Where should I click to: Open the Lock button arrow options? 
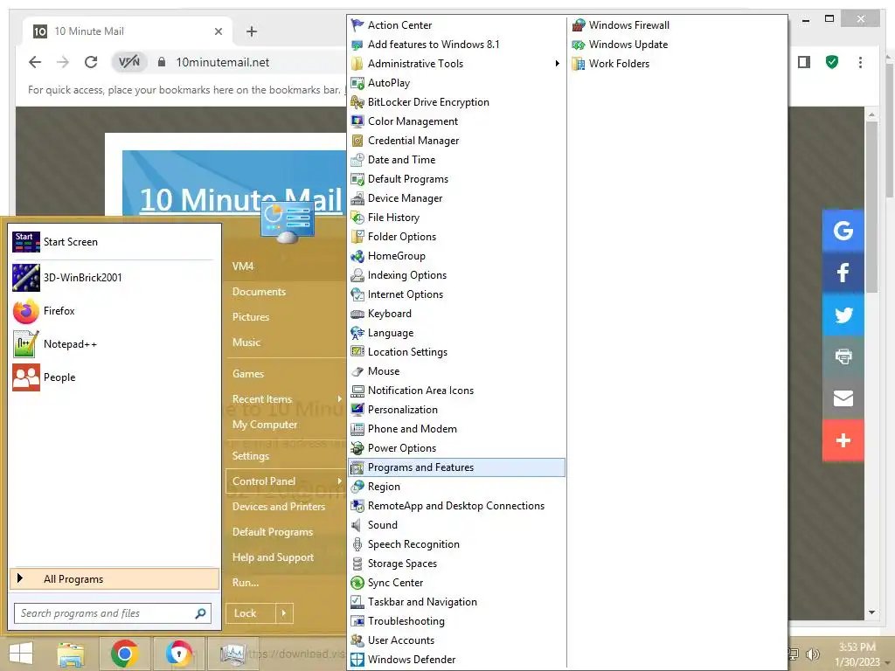(x=284, y=613)
